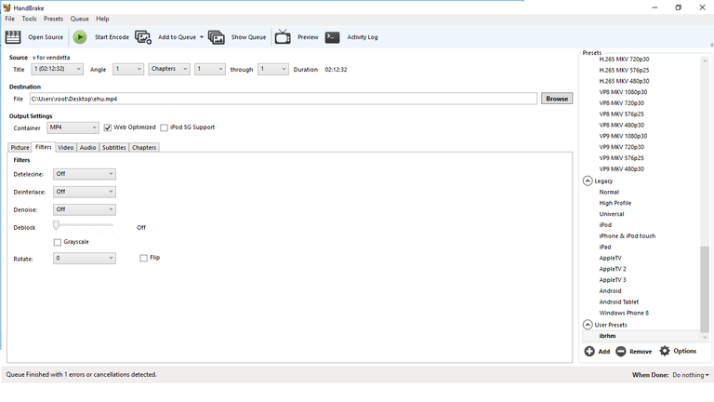Click the Browse button
The image size is (714, 402).
(557, 99)
